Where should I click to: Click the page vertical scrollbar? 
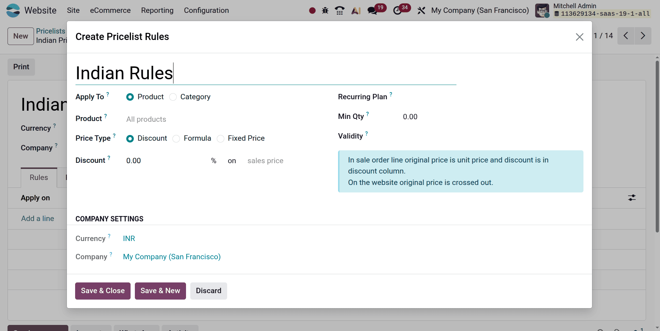[x=657, y=146]
